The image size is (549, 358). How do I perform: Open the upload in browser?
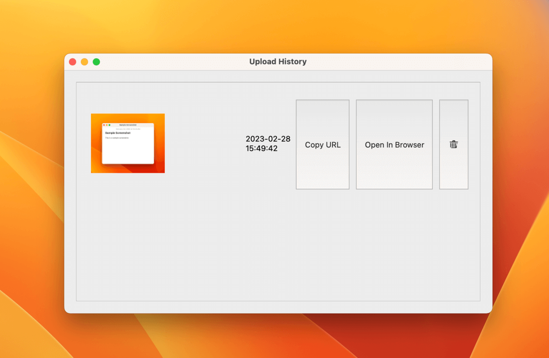394,144
